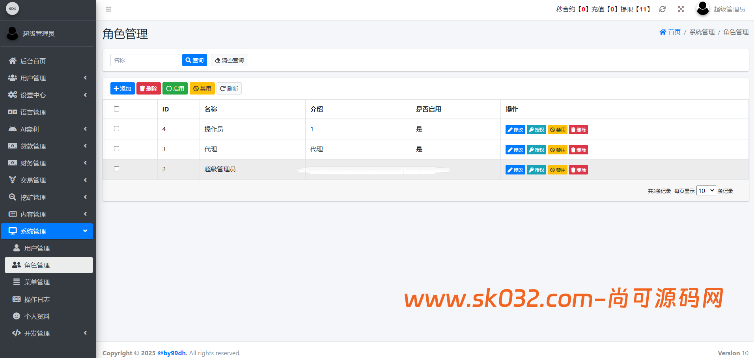Open 操作日志 in the sidebar
The image size is (754, 358).
(x=37, y=299)
